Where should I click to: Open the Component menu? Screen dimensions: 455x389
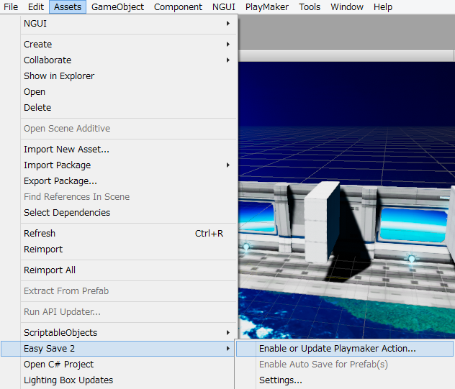tap(178, 6)
